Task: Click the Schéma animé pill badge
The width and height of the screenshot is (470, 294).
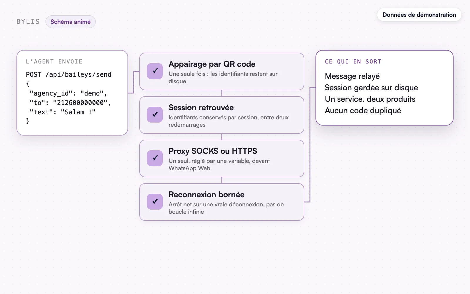Action: point(70,22)
